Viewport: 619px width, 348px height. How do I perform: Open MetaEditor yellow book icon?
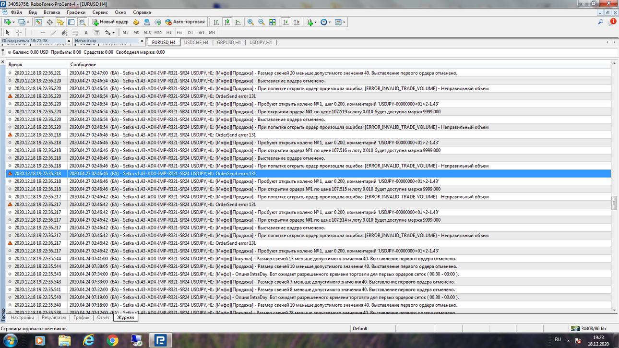pos(136,22)
